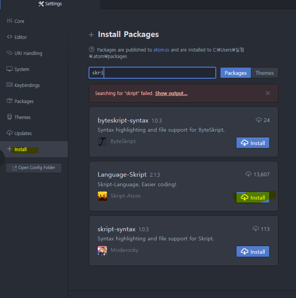The width and height of the screenshot is (296, 298).
Task: Click the Core sliders icon
Action: click(x=9, y=21)
